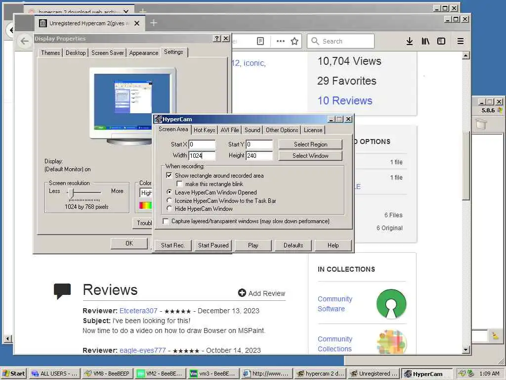This screenshot has width=506, height=380.
Task: Close the Unregistered Hypercam 2 tab
Action: 137,23
